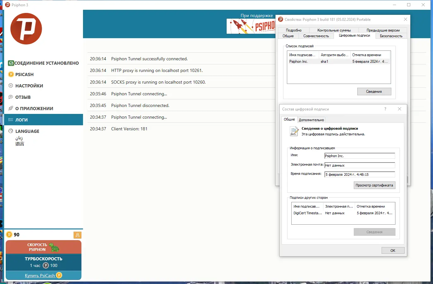Open settings using the gear icon
Image resolution: width=433 pixels, height=284 pixels.
click(x=11, y=86)
